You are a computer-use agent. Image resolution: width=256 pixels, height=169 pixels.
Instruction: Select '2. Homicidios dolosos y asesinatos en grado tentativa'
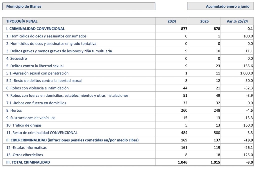click(x=51, y=44)
